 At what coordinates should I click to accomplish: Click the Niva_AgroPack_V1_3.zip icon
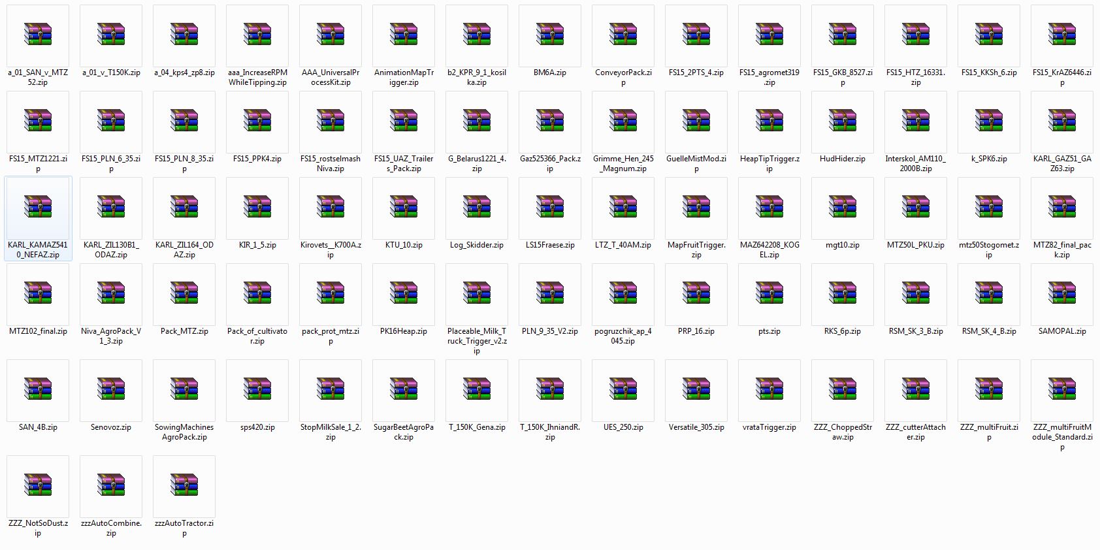111,293
